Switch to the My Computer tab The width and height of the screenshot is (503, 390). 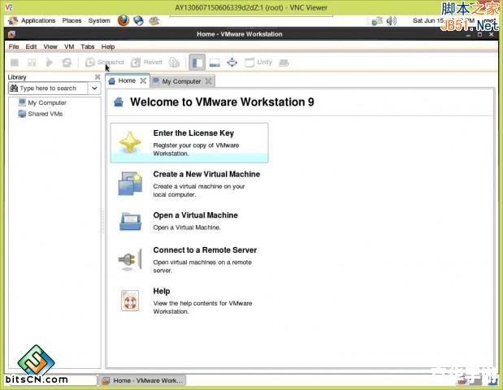tap(180, 81)
